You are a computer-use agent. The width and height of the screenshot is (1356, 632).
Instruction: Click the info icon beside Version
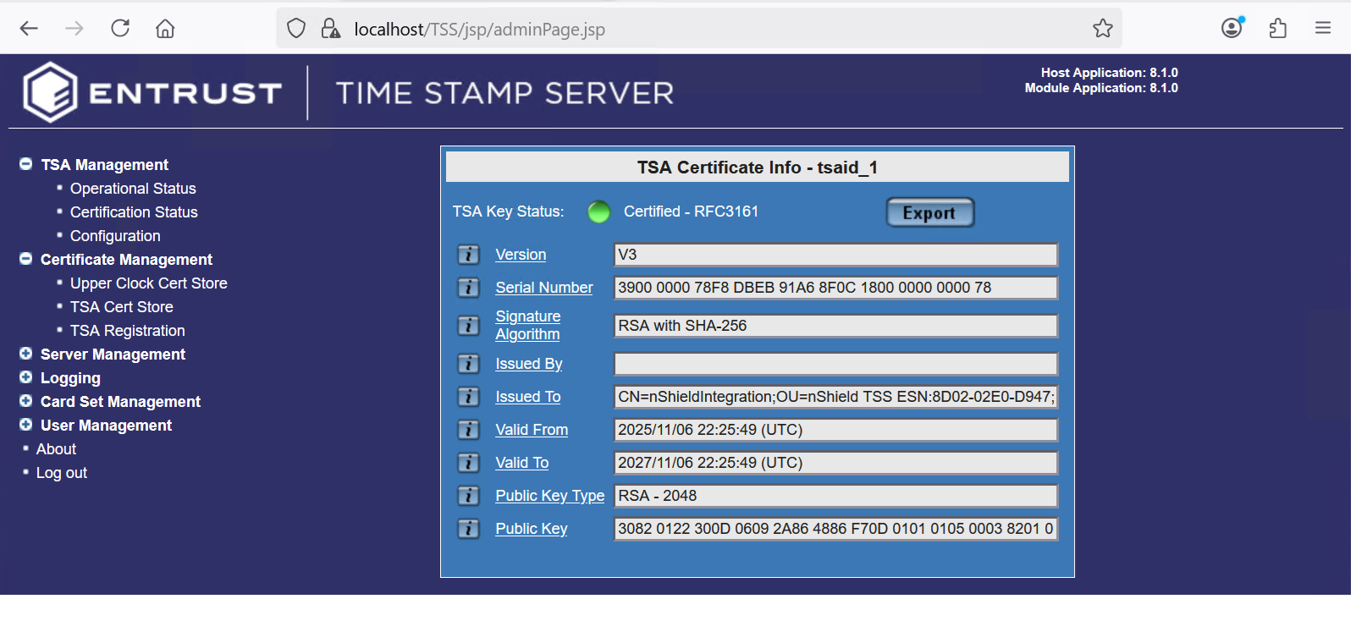tap(468, 255)
